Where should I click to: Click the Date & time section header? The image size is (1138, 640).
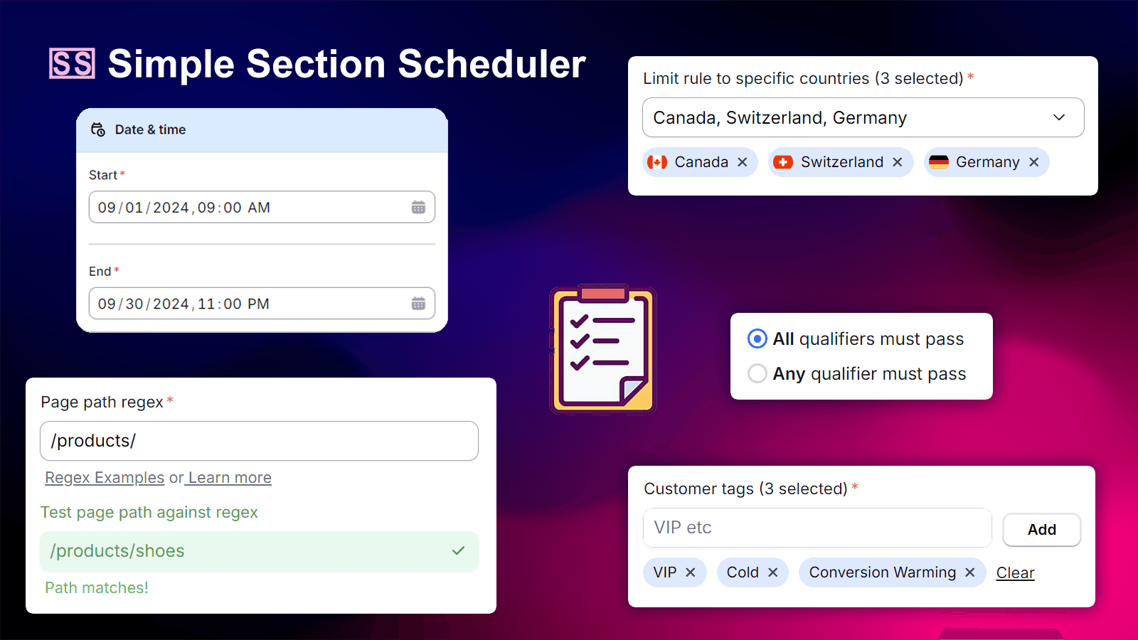click(151, 129)
